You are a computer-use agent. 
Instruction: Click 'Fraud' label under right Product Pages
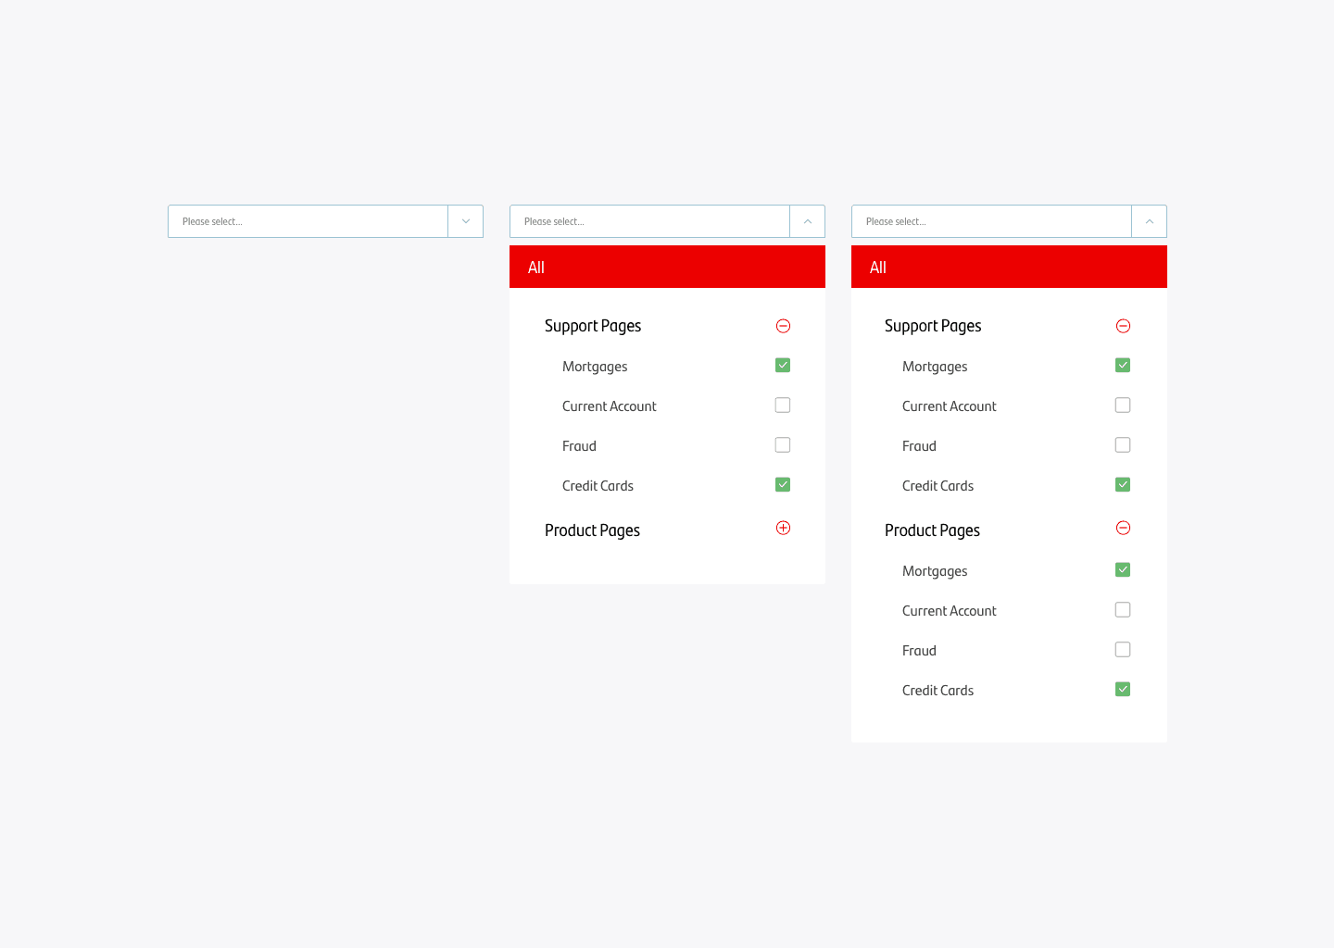(919, 650)
